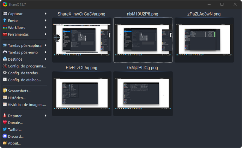The image size is (242, 148).
Task: Select the 0xMjUPLlCg.png thumbnail
Action: pos(143,94)
